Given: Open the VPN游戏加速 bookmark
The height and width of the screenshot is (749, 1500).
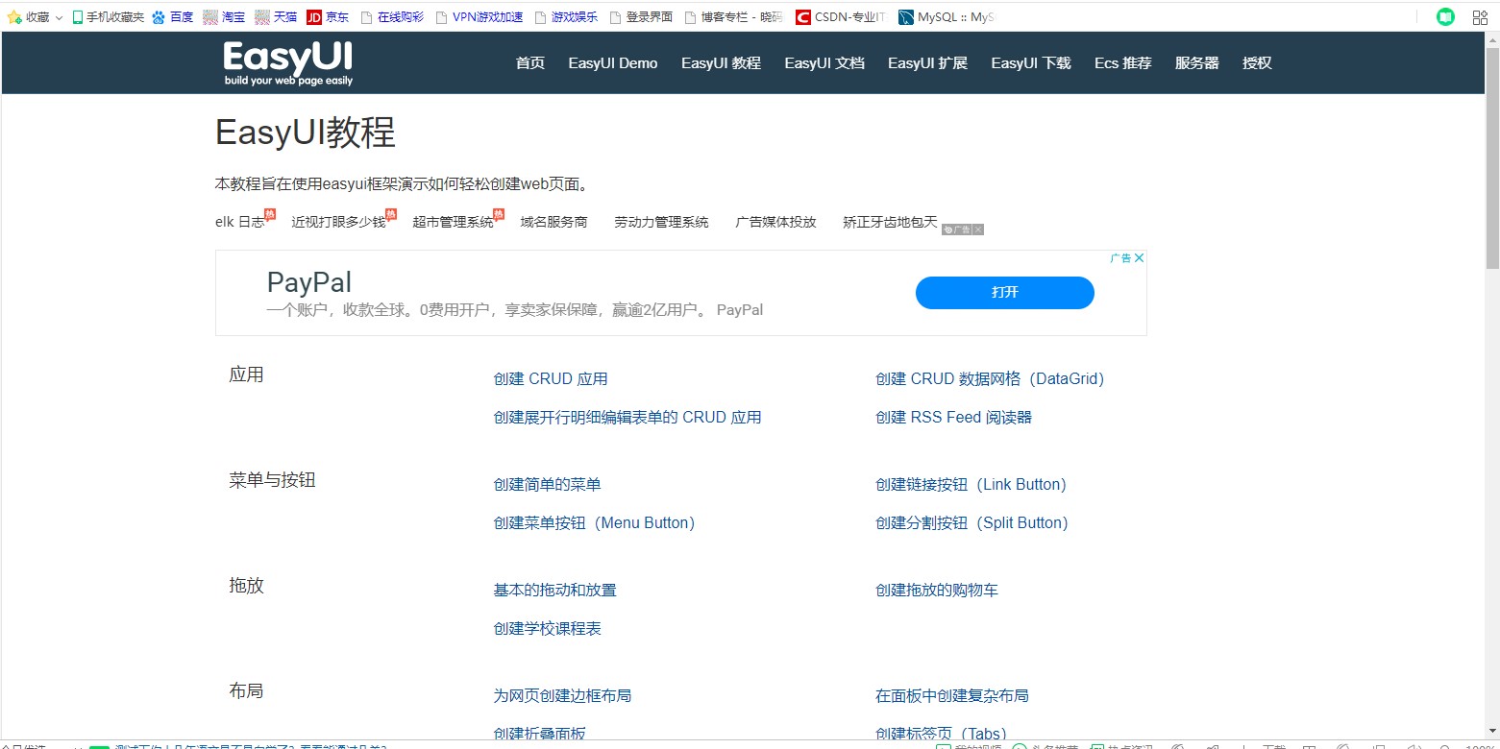Looking at the screenshot, I should 479,16.
